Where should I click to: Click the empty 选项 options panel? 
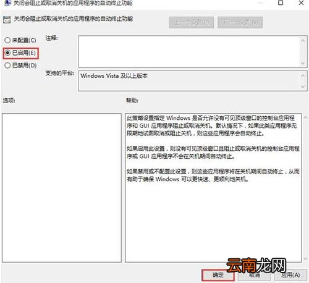pyautogui.click(x=62, y=188)
